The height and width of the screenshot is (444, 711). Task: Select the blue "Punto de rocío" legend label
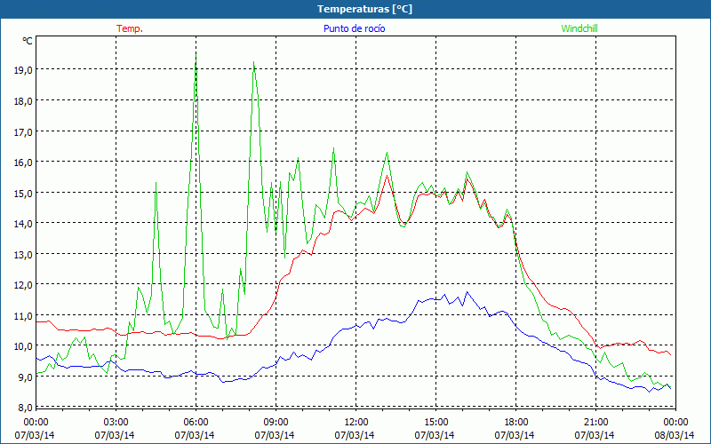[x=355, y=28]
